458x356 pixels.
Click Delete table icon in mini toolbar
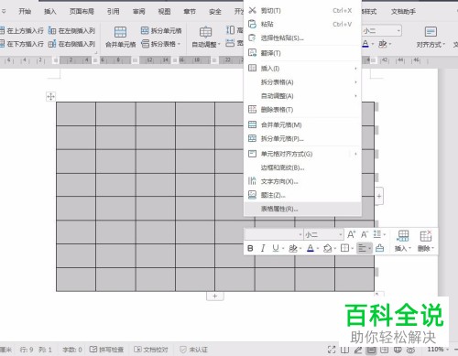(x=426, y=241)
